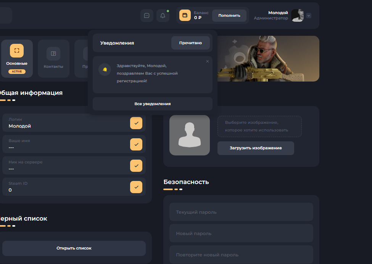372x264 pixels.
Task: Toggle the checkmark next to Steam ID
Action: point(136,187)
